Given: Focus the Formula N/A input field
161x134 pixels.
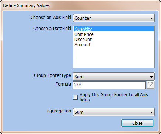Looking at the screenshot, I should point(109,85).
